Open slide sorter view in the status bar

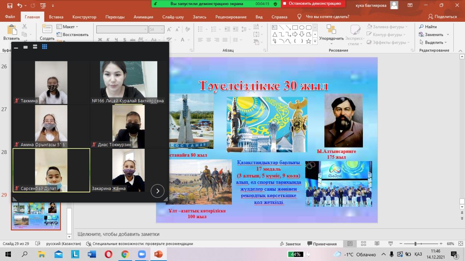pyautogui.click(x=363, y=244)
